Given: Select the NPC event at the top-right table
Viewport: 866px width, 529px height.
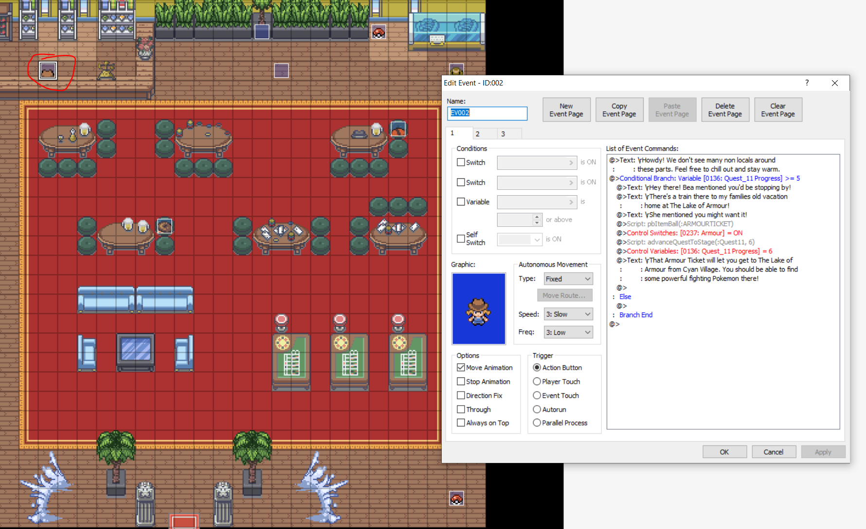Looking at the screenshot, I should (398, 129).
